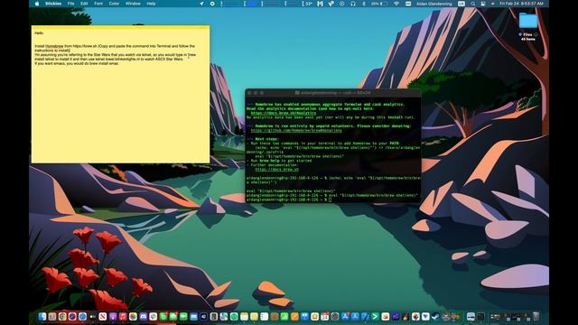
Task: Launch the Swift Playgrounds Dock icon
Action: click(x=386, y=317)
